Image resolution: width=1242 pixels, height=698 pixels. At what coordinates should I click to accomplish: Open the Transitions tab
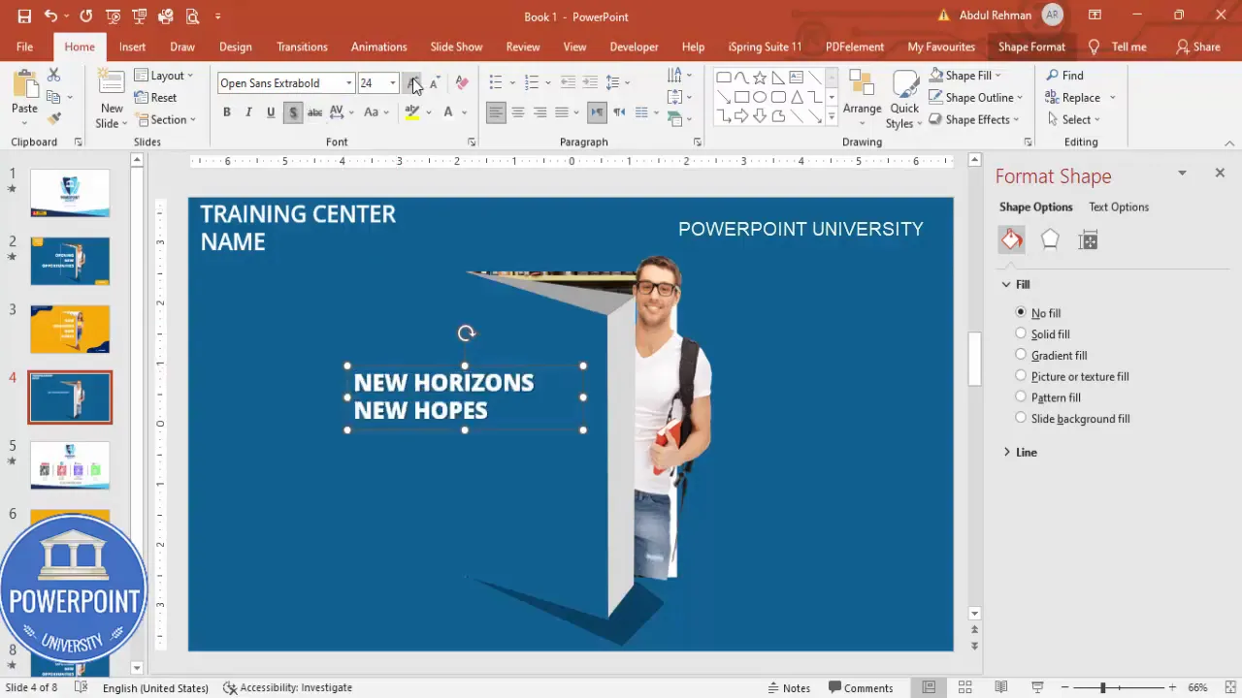point(302,47)
